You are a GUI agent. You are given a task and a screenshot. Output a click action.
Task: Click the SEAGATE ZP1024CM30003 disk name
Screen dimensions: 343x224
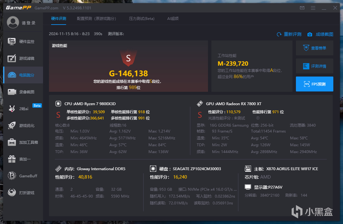point(197,169)
